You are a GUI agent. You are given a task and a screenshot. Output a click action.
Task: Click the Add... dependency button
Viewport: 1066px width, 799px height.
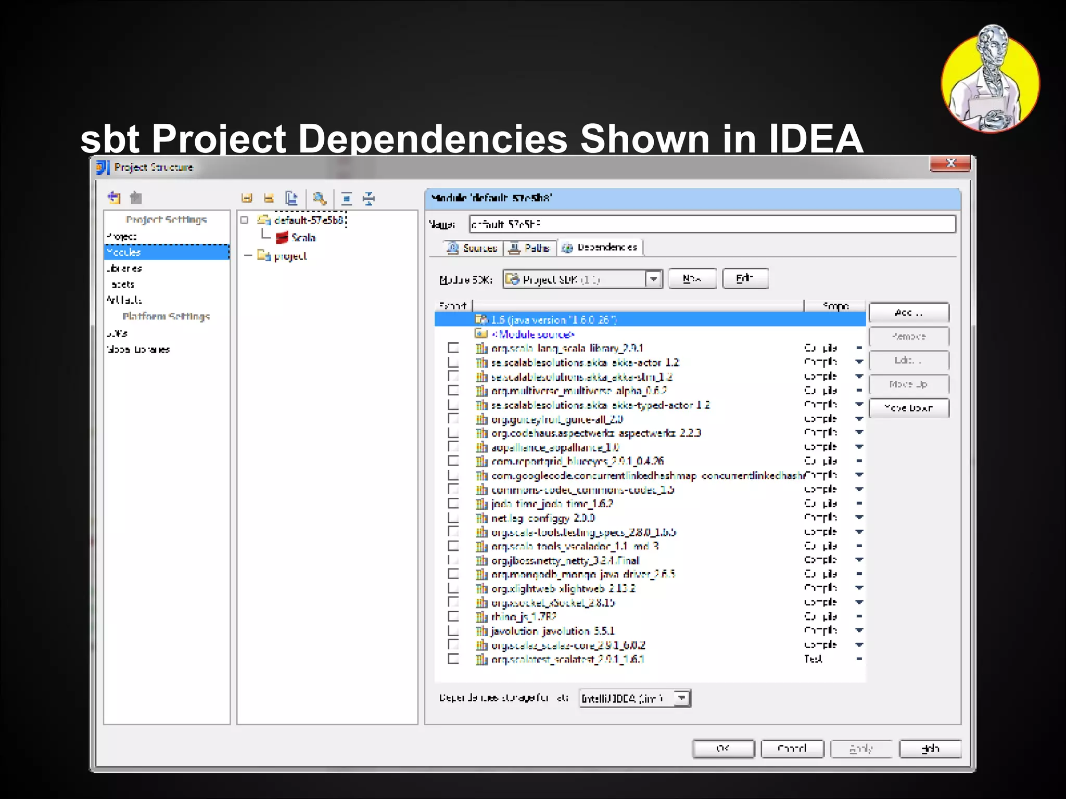(x=909, y=313)
